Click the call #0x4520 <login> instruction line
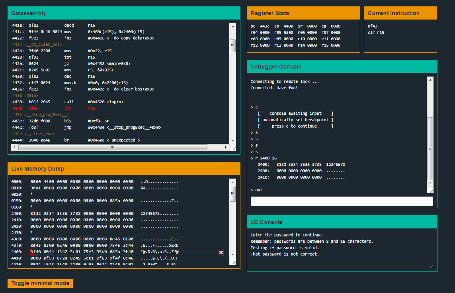Image resolution: width=455 pixels, height=293 pixels. [68, 102]
